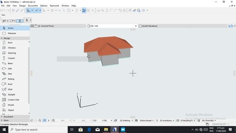The image size is (236, 133).
Task: Open Microsoft Store from the taskbar
Action: pyautogui.click(x=80, y=130)
